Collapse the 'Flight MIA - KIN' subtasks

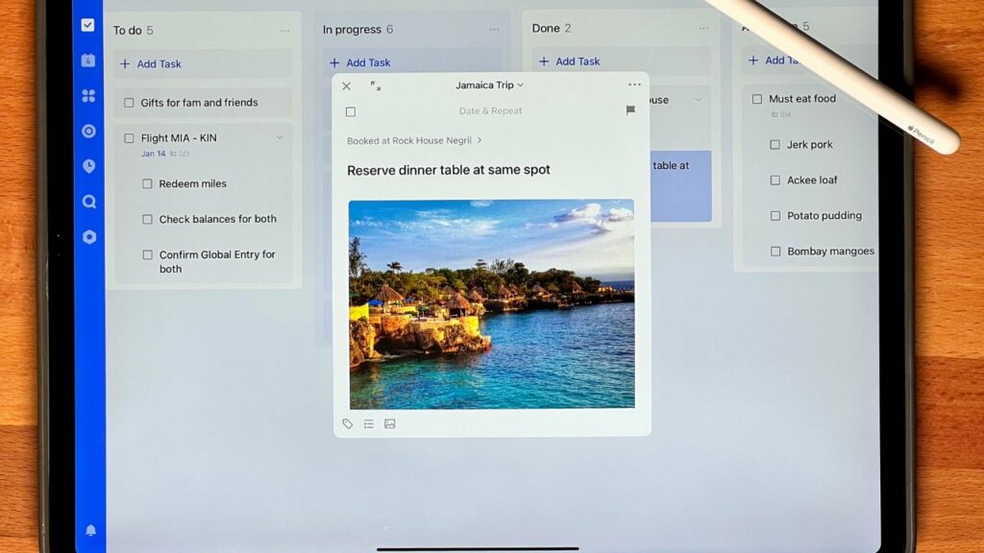coord(280,138)
